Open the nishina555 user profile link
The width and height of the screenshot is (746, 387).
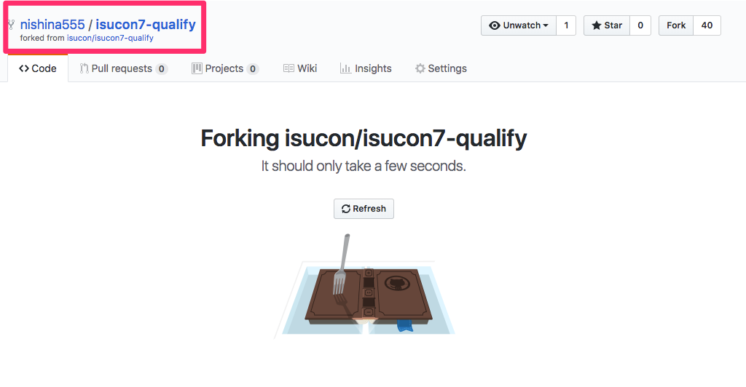52,25
